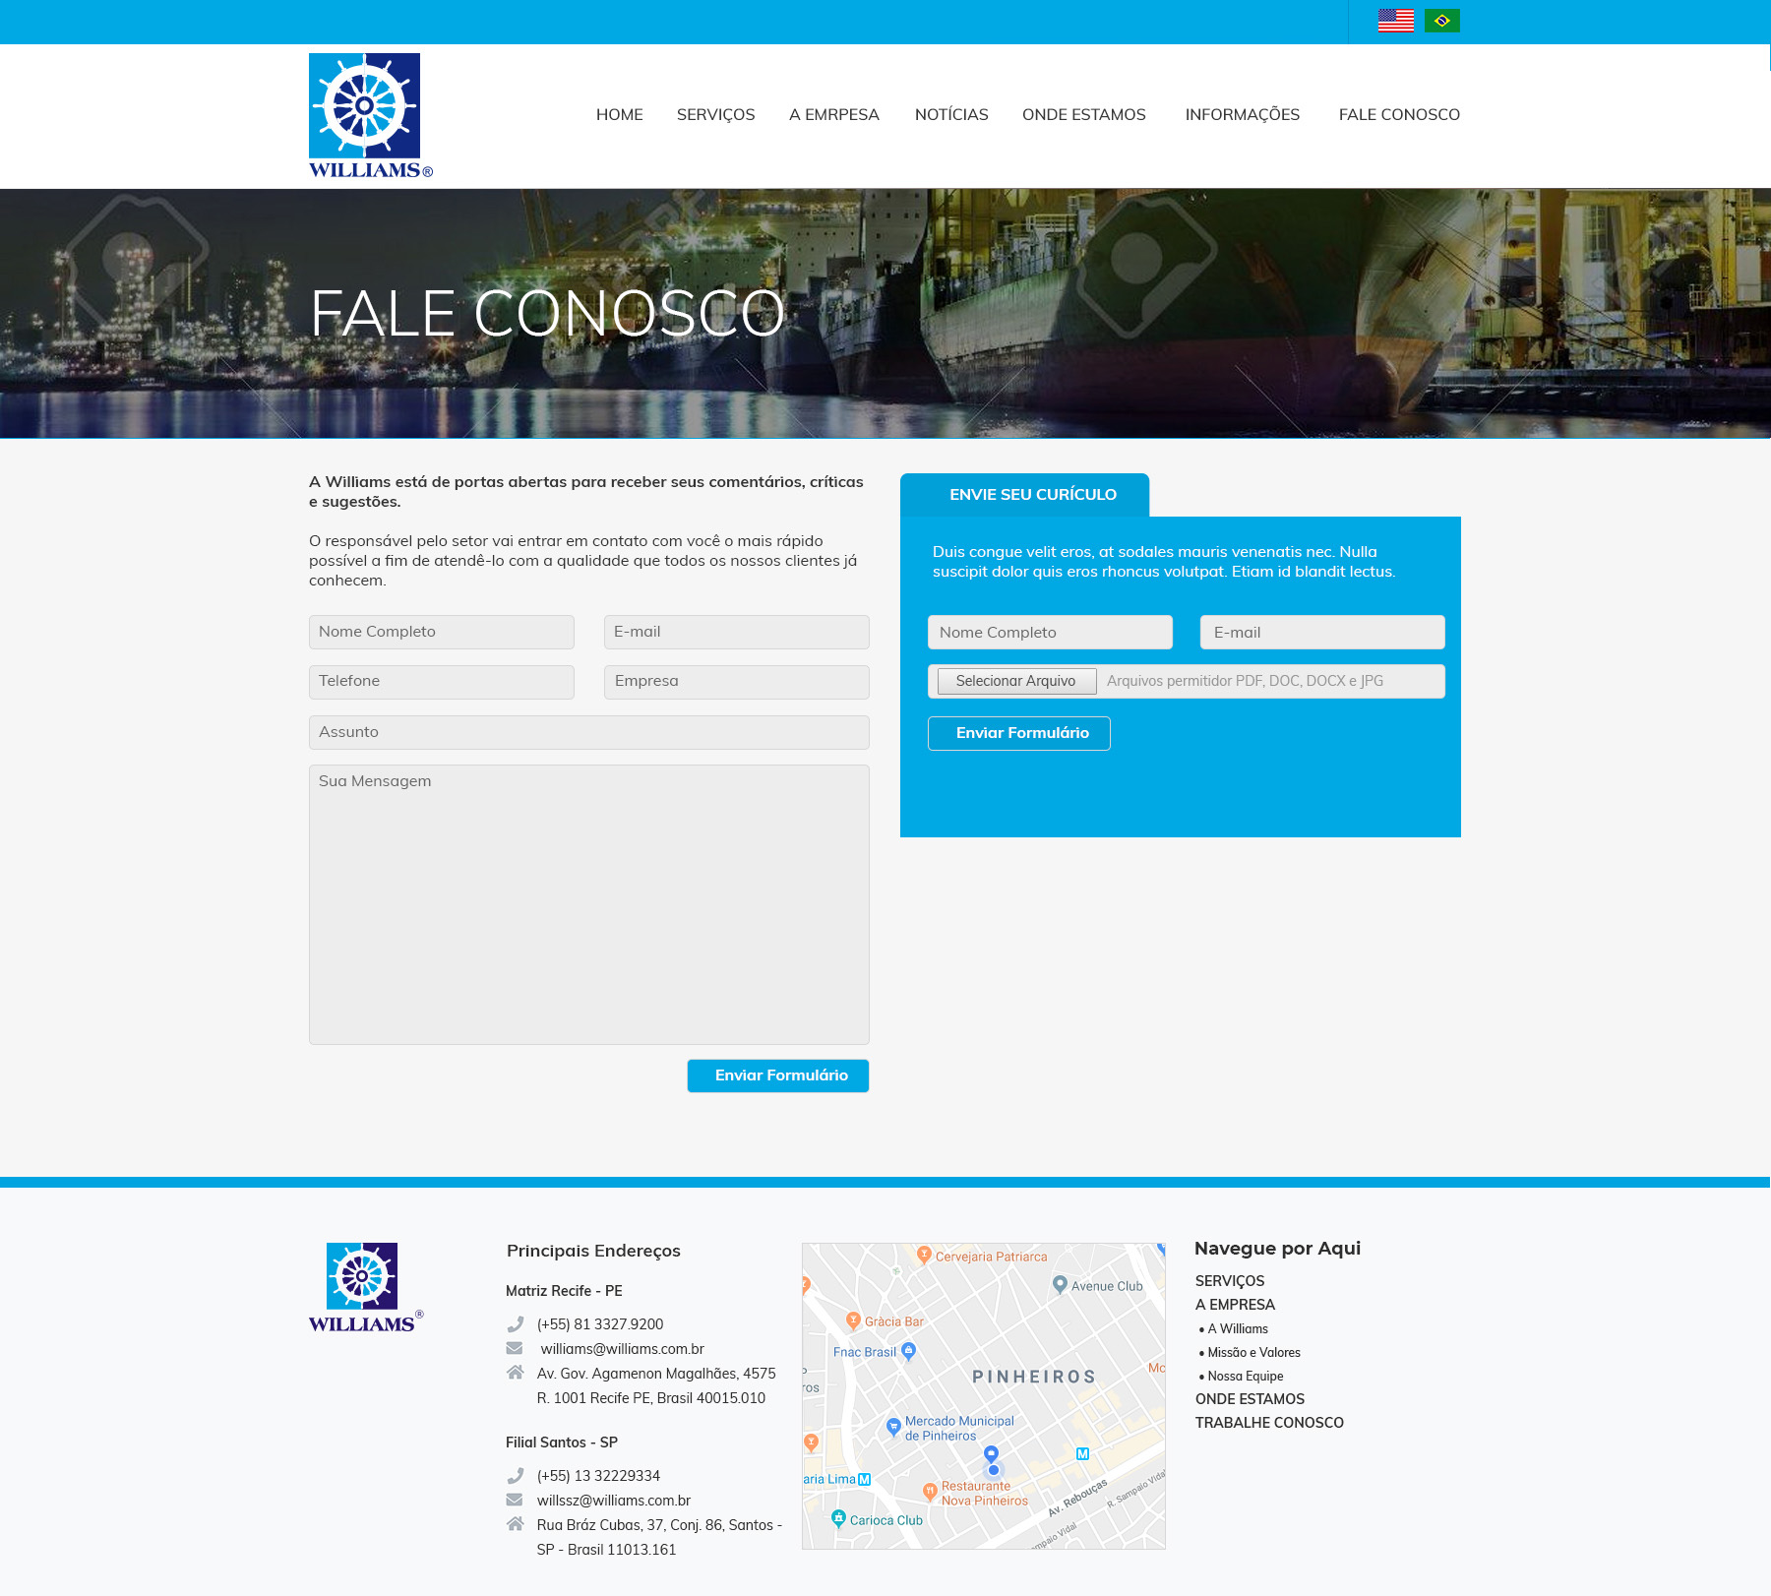Click the house icon under Filial Santos
The image size is (1771, 1596).
click(515, 1524)
